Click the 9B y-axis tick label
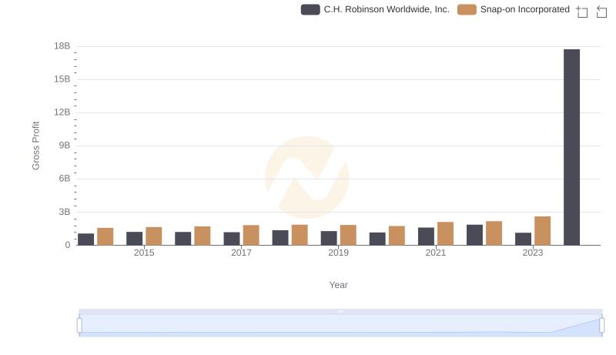The image size is (616, 355). tap(65, 146)
